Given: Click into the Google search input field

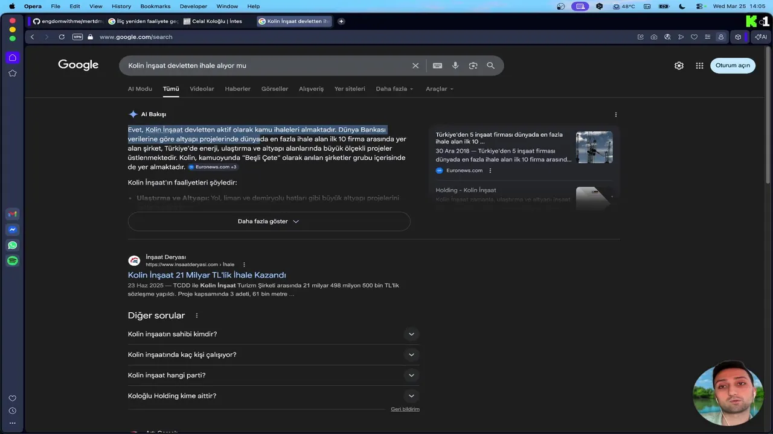Looking at the screenshot, I should pos(266,66).
